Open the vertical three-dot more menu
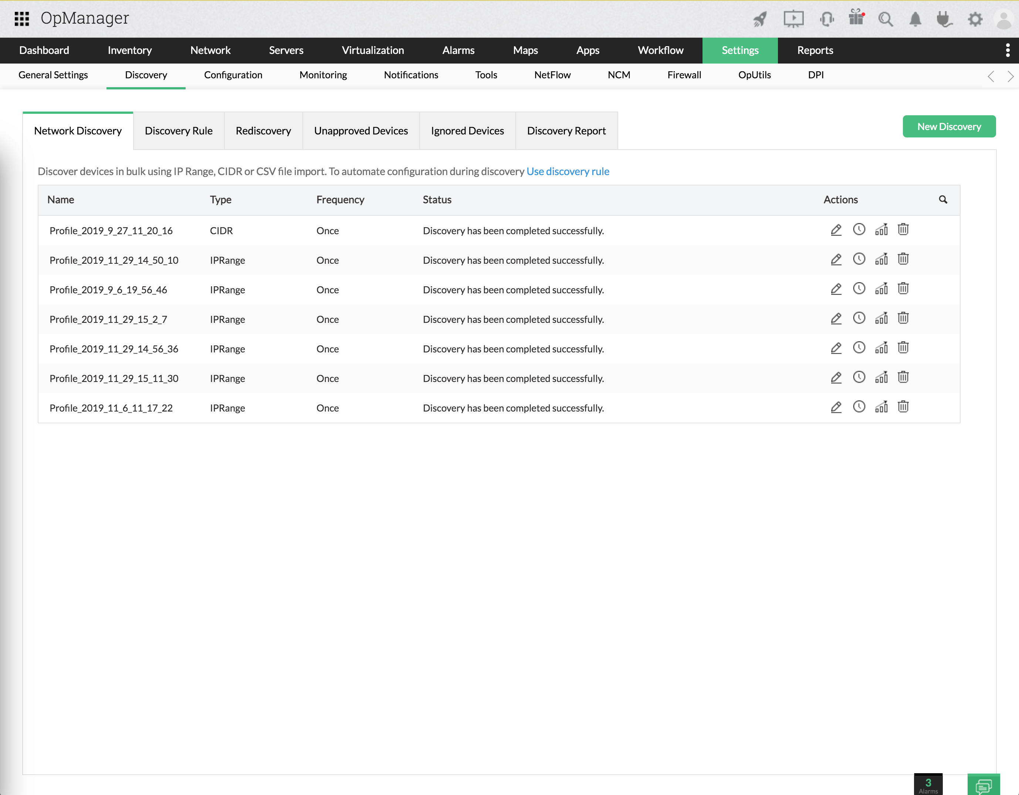Viewport: 1019px width, 795px height. (1007, 50)
